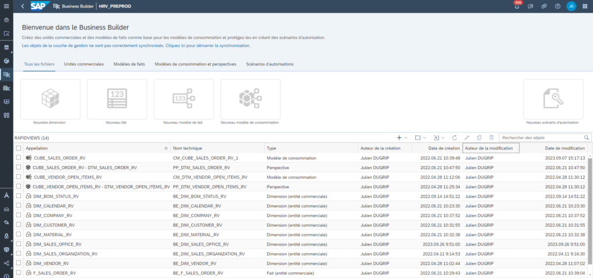This screenshot has height=278, width=593.
Task: Sort by the Appellation column header
Action: click(x=93, y=148)
